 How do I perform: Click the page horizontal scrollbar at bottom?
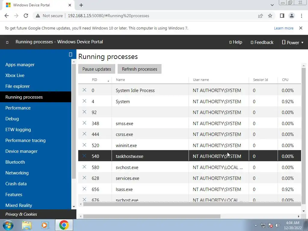click(152, 217)
